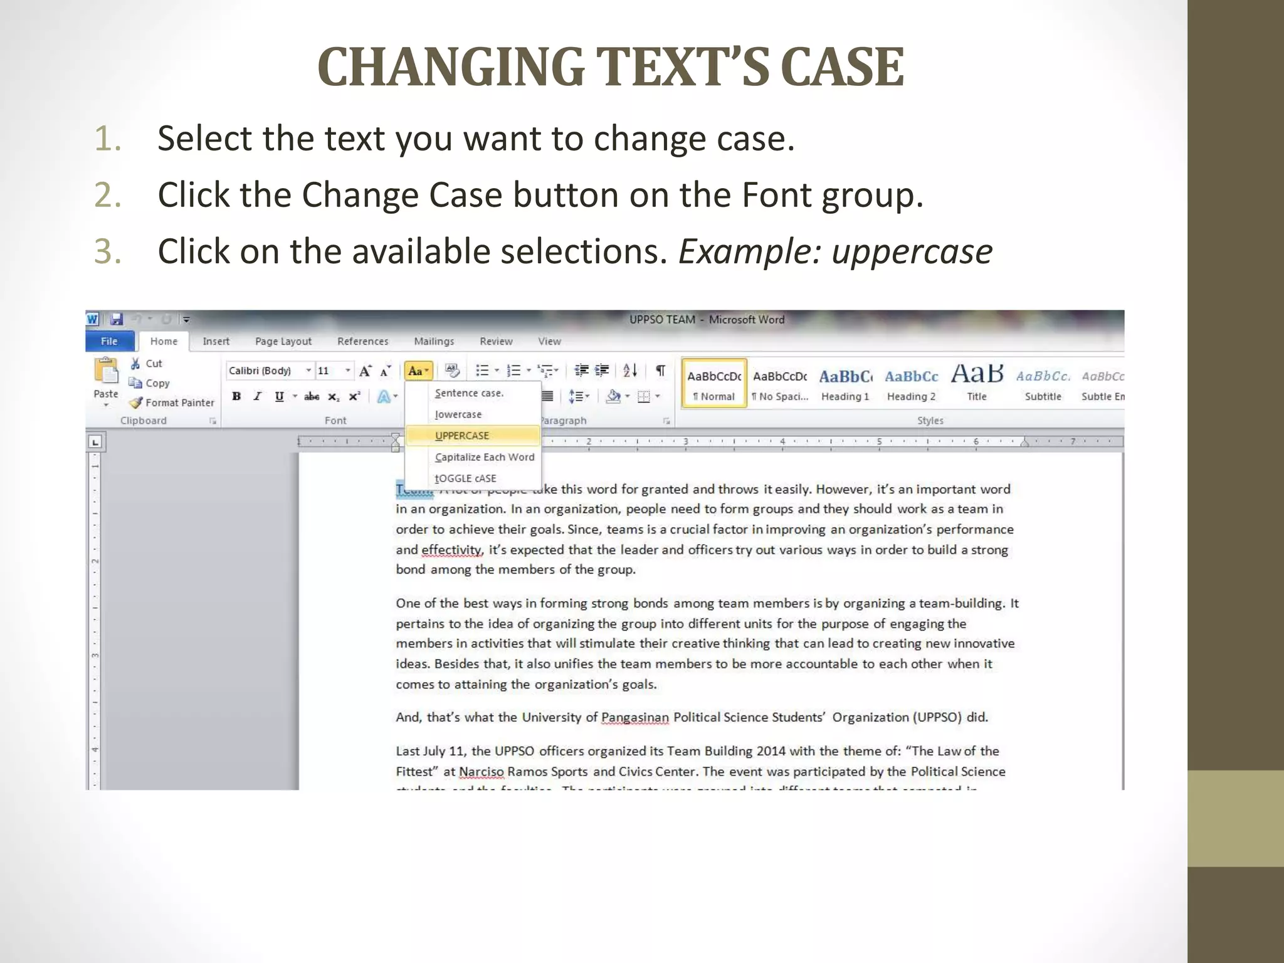Apply the Heading 2 style
The image size is (1284, 963).
[x=911, y=383]
